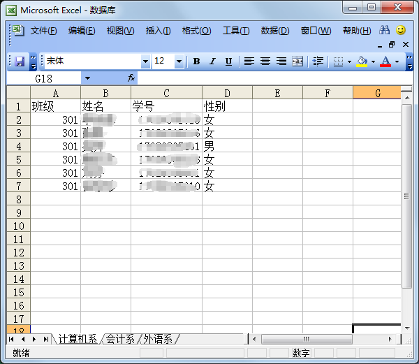The height and width of the screenshot is (364, 419).
Task: Switch to the 外语系 sheet tab
Action: tap(159, 340)
